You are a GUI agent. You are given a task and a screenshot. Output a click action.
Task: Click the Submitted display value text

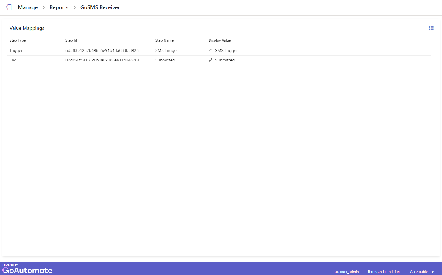click(x=225, y=60)
